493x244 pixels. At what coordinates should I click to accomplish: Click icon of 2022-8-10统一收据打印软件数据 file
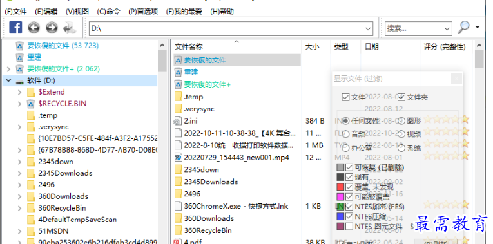click(179, 145)
